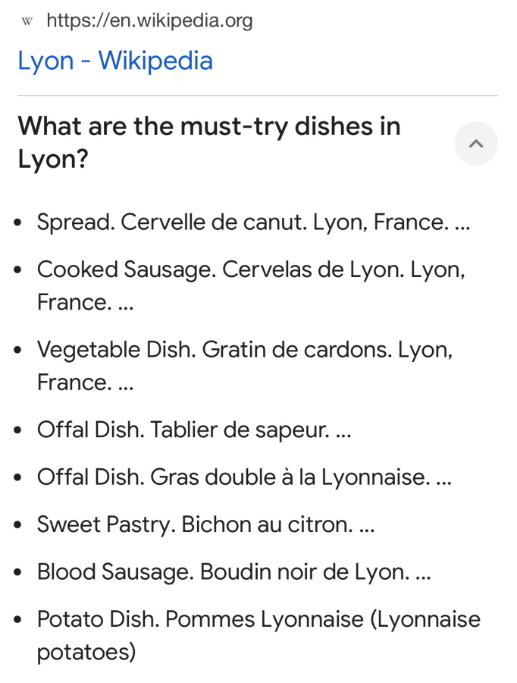Select the Pommes Lyonnaise potato dish entry
The height and width of the screenshot is (683, 517).
pos(259,635)
